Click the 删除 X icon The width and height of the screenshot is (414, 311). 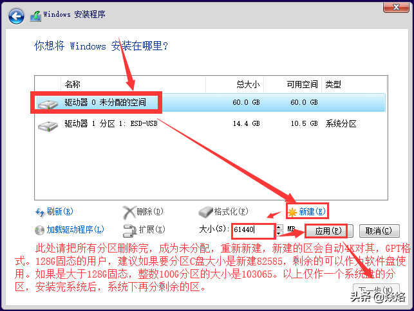point(129,213)
